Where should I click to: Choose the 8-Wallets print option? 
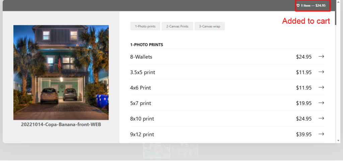click(141, 57)
